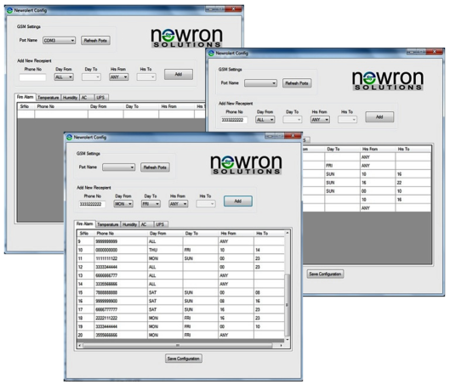
Task: Open Port Name dropdown in front window
Action: click(x=119, y=167)
